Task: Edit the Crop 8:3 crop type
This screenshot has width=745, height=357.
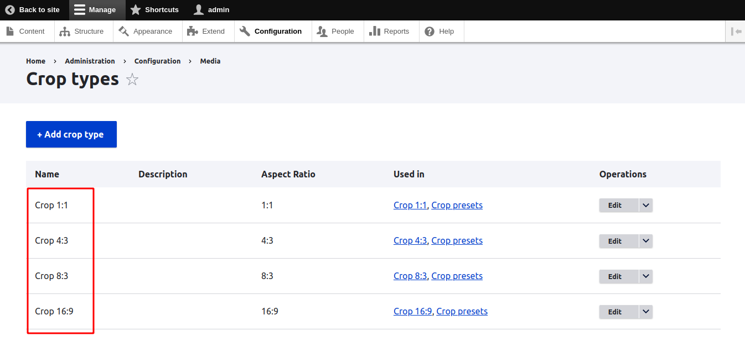Action: tap(615, 276)
